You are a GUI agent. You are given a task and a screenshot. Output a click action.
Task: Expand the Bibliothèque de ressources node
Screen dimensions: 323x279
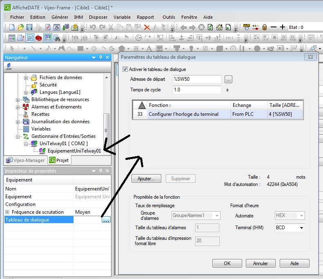tap(18, 100)
